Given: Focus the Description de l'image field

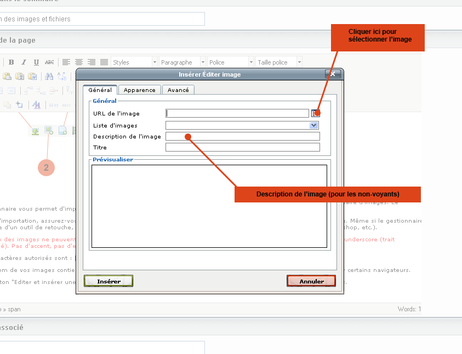Looking at the screenshot, I should tap(242, 136).
